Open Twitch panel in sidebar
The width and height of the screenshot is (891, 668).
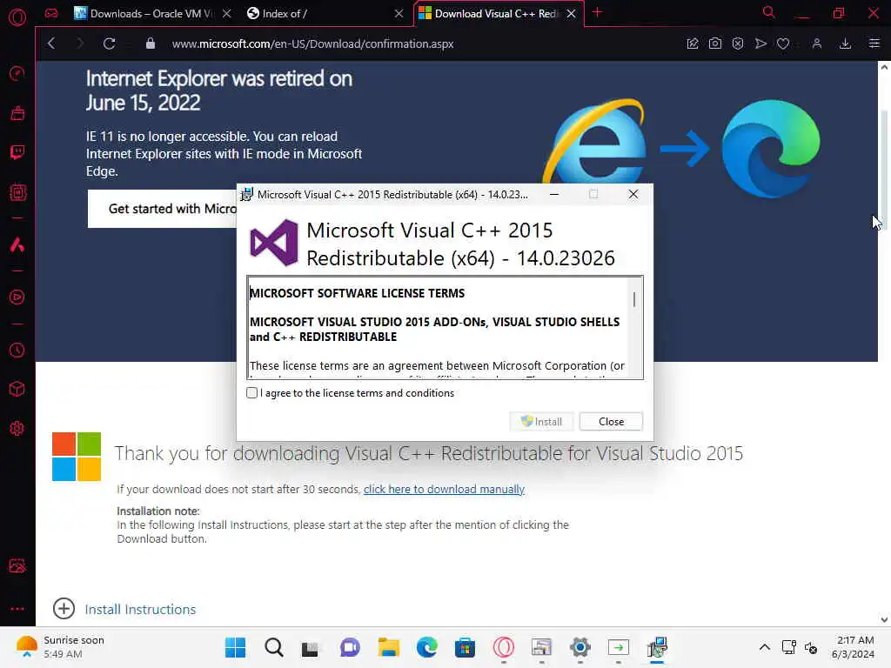[17, 152]
